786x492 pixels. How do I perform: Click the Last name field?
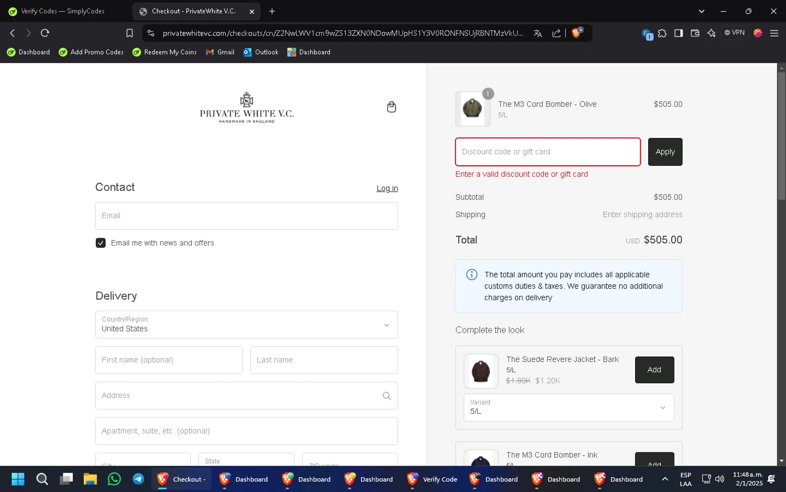[x=324, y=360]
